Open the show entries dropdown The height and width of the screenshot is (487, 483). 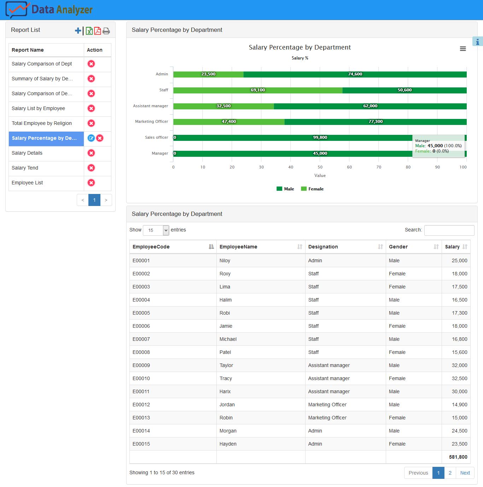156,230
